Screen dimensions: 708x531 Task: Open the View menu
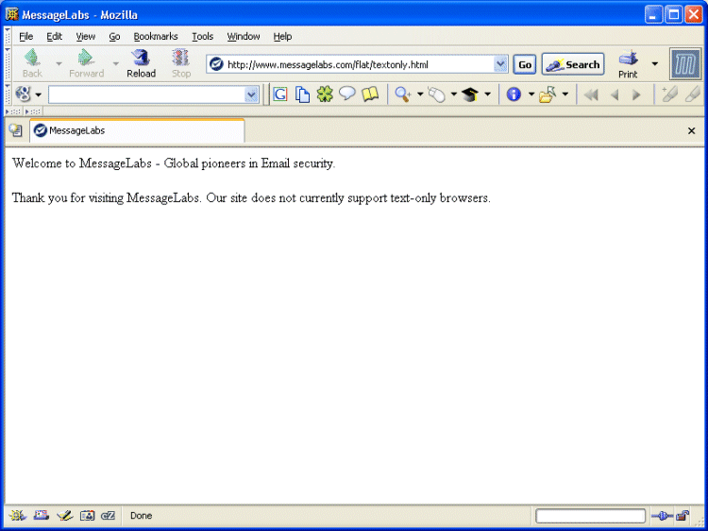[85, 37]
